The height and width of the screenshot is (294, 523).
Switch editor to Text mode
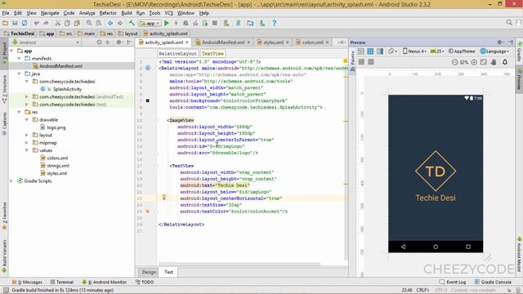point(168,272)
